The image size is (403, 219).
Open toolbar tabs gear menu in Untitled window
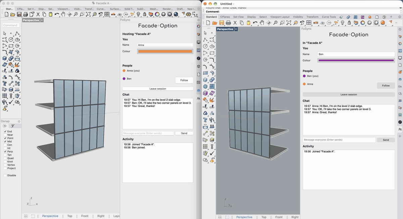400,17
